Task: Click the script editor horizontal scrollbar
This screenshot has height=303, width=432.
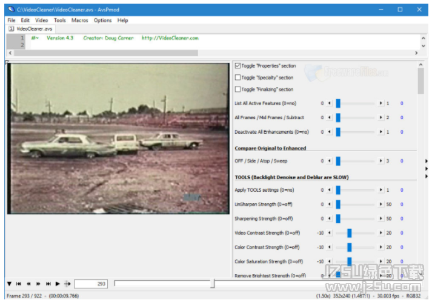Action: [x=106, y=53]
